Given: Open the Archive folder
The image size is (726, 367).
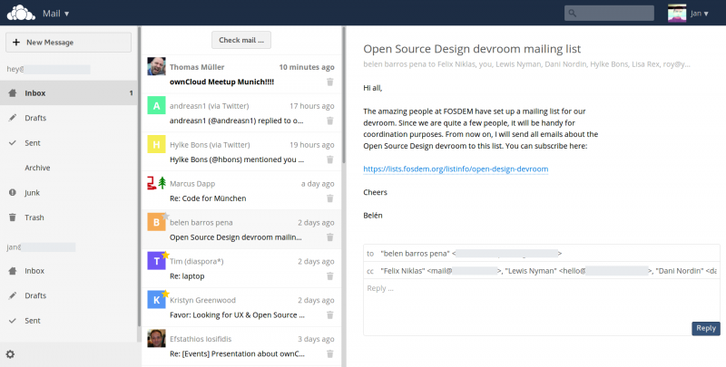Looking at the screenshot, I should pyautogui.click(x=69, y=168).
